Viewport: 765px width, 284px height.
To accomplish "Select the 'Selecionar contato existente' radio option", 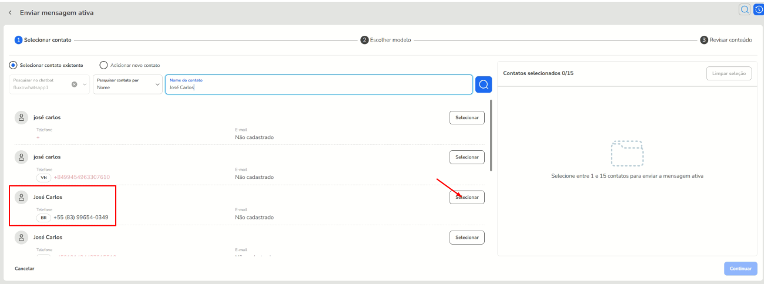I will 14,65.
